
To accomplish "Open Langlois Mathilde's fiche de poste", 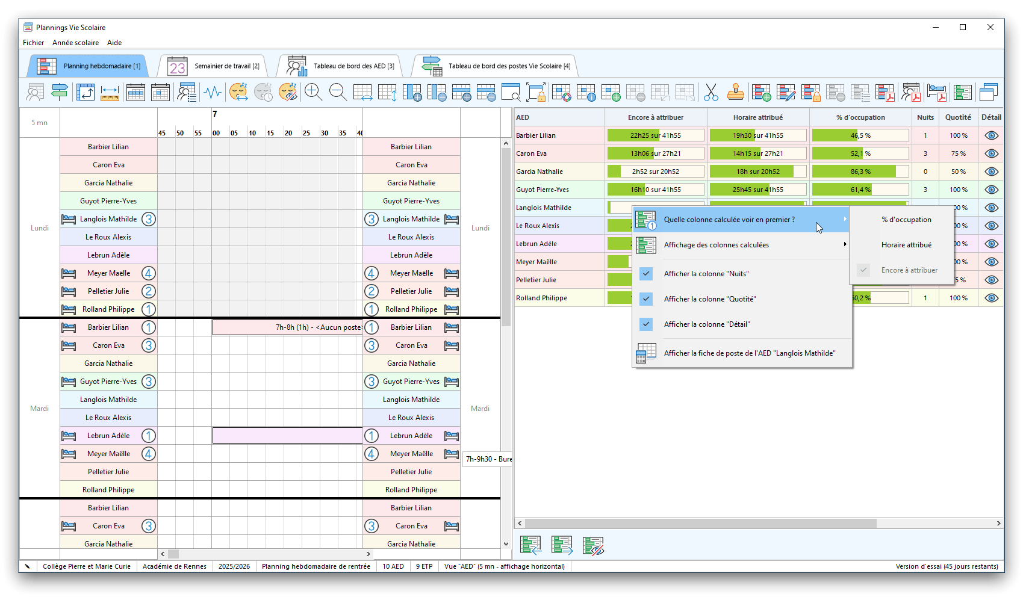I will pos(749,353).
